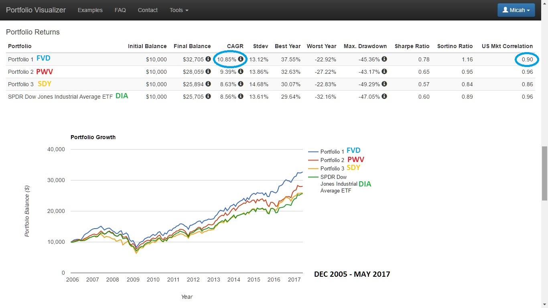Go to Portfolio Visualizer home brand link
Viewport: 548px width, 308px height.
(x=36, y=10)
